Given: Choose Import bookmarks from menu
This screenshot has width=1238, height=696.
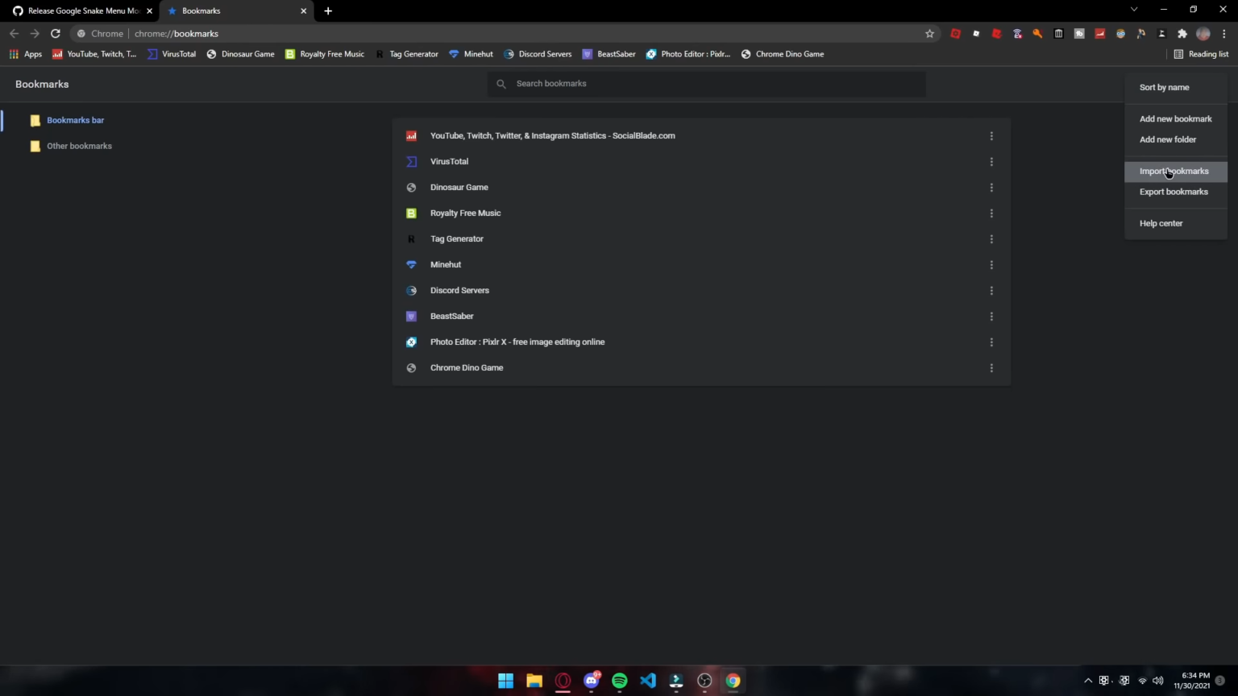Looking at the screenshot, I should point(1176,171).
